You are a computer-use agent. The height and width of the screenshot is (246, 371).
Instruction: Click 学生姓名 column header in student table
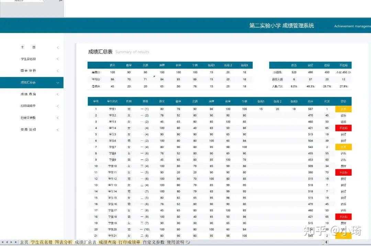[x=112, y=101]
